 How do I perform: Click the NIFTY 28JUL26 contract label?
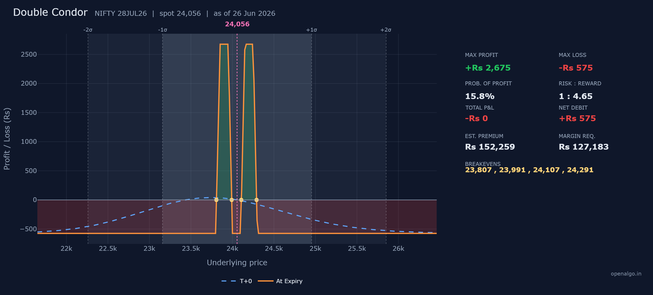(121, 13)
